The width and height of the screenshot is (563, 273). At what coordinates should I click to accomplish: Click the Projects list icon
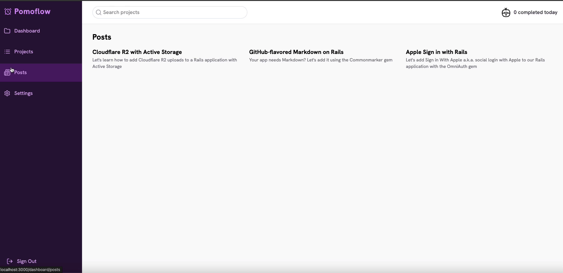[7, 52]
